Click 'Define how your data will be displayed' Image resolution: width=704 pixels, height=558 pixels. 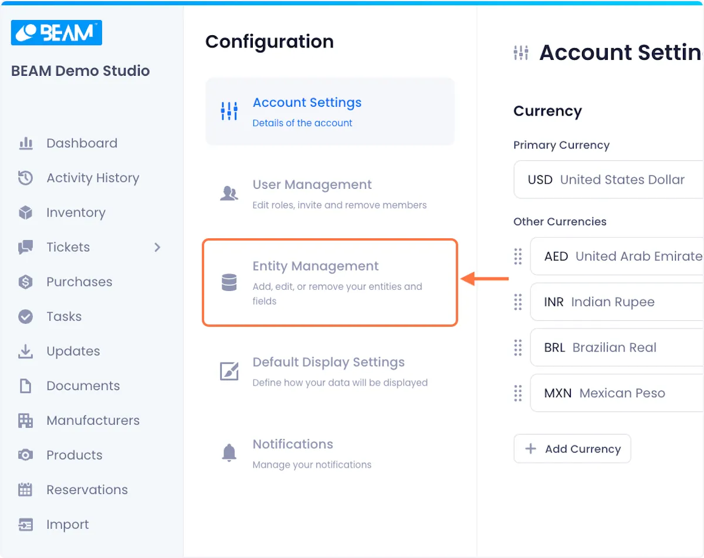coord(340,383)
